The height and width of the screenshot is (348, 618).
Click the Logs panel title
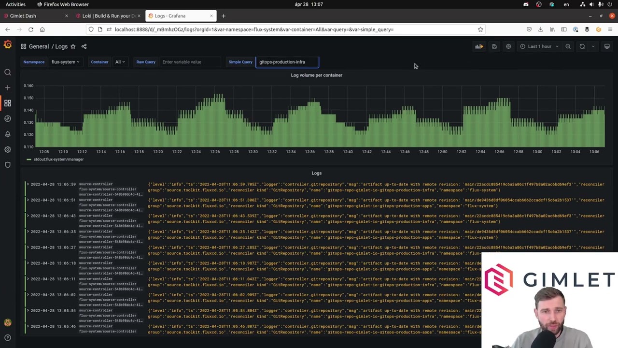coord(316,173)
